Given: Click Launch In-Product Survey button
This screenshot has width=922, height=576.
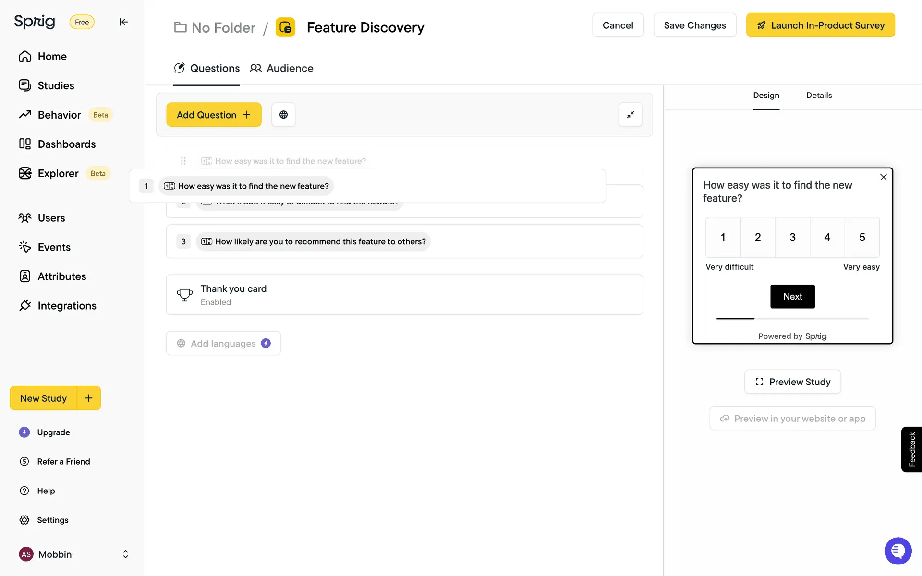Looking at the screenshot, I should pyautogui.click(x=820, y=25).
